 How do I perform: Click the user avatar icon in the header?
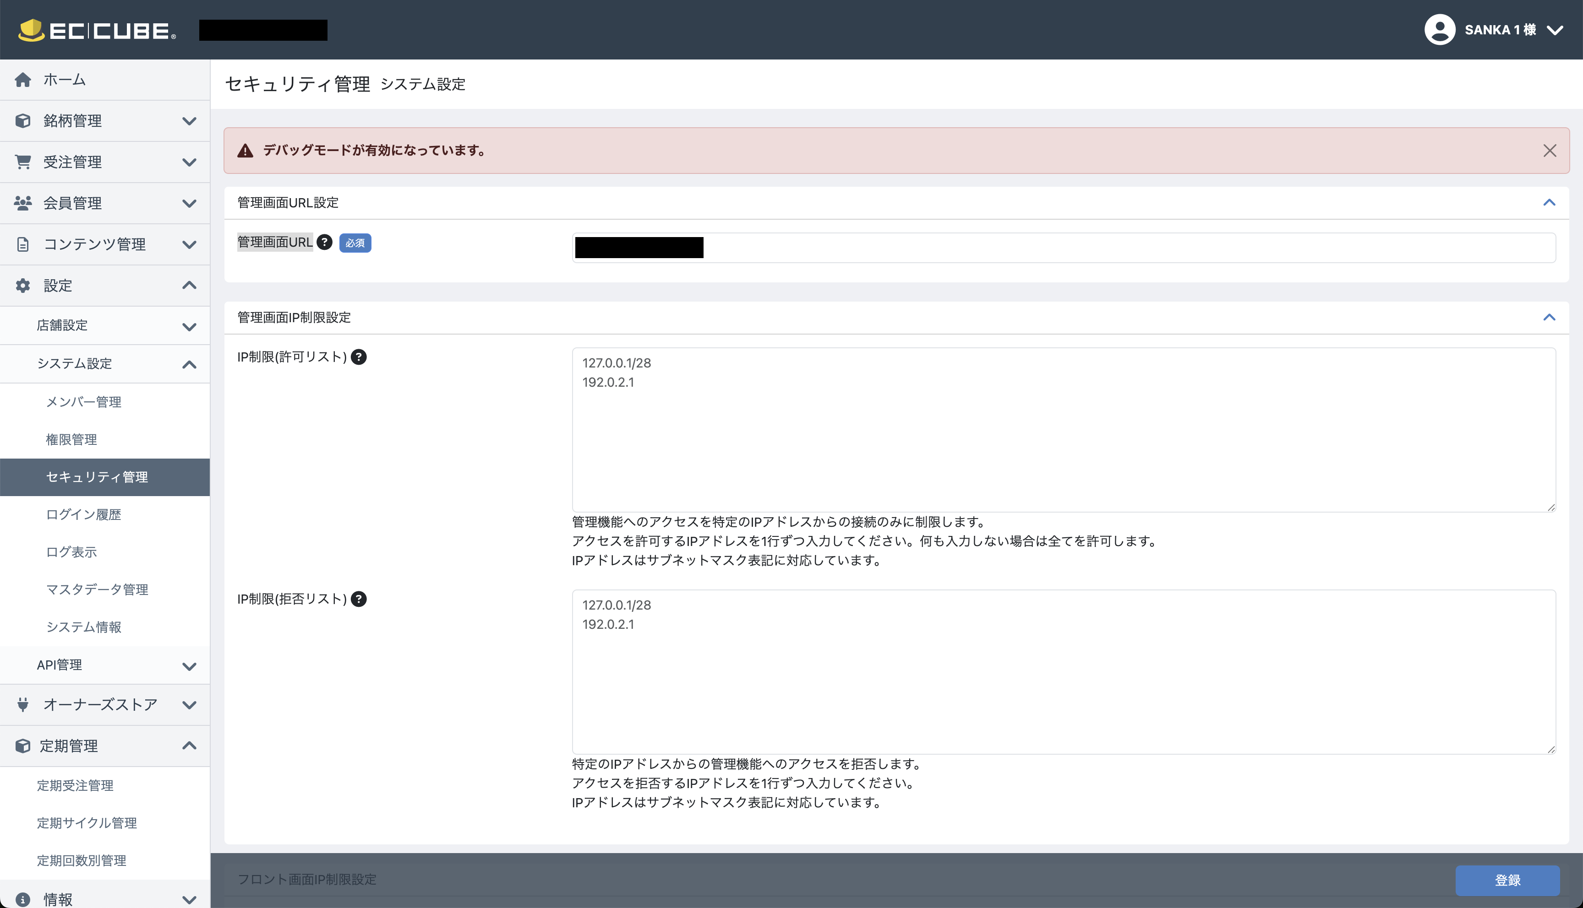click(1440, 30)
